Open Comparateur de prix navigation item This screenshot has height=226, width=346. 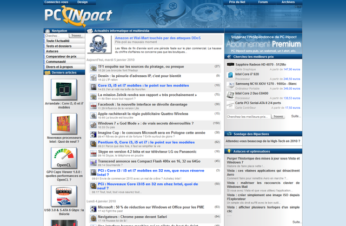(64, 56)
